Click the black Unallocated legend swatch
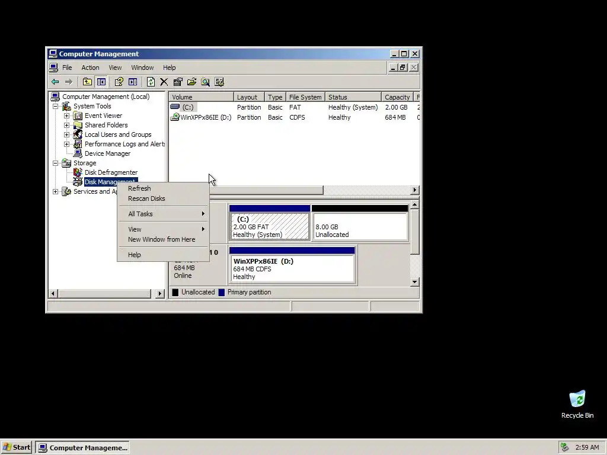The image size is (607, 455). [175, 293]
